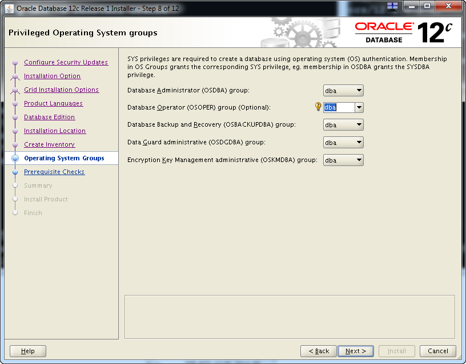Click the Finish step label
Viewport: 466px width, 364px height.
[33, 213]
